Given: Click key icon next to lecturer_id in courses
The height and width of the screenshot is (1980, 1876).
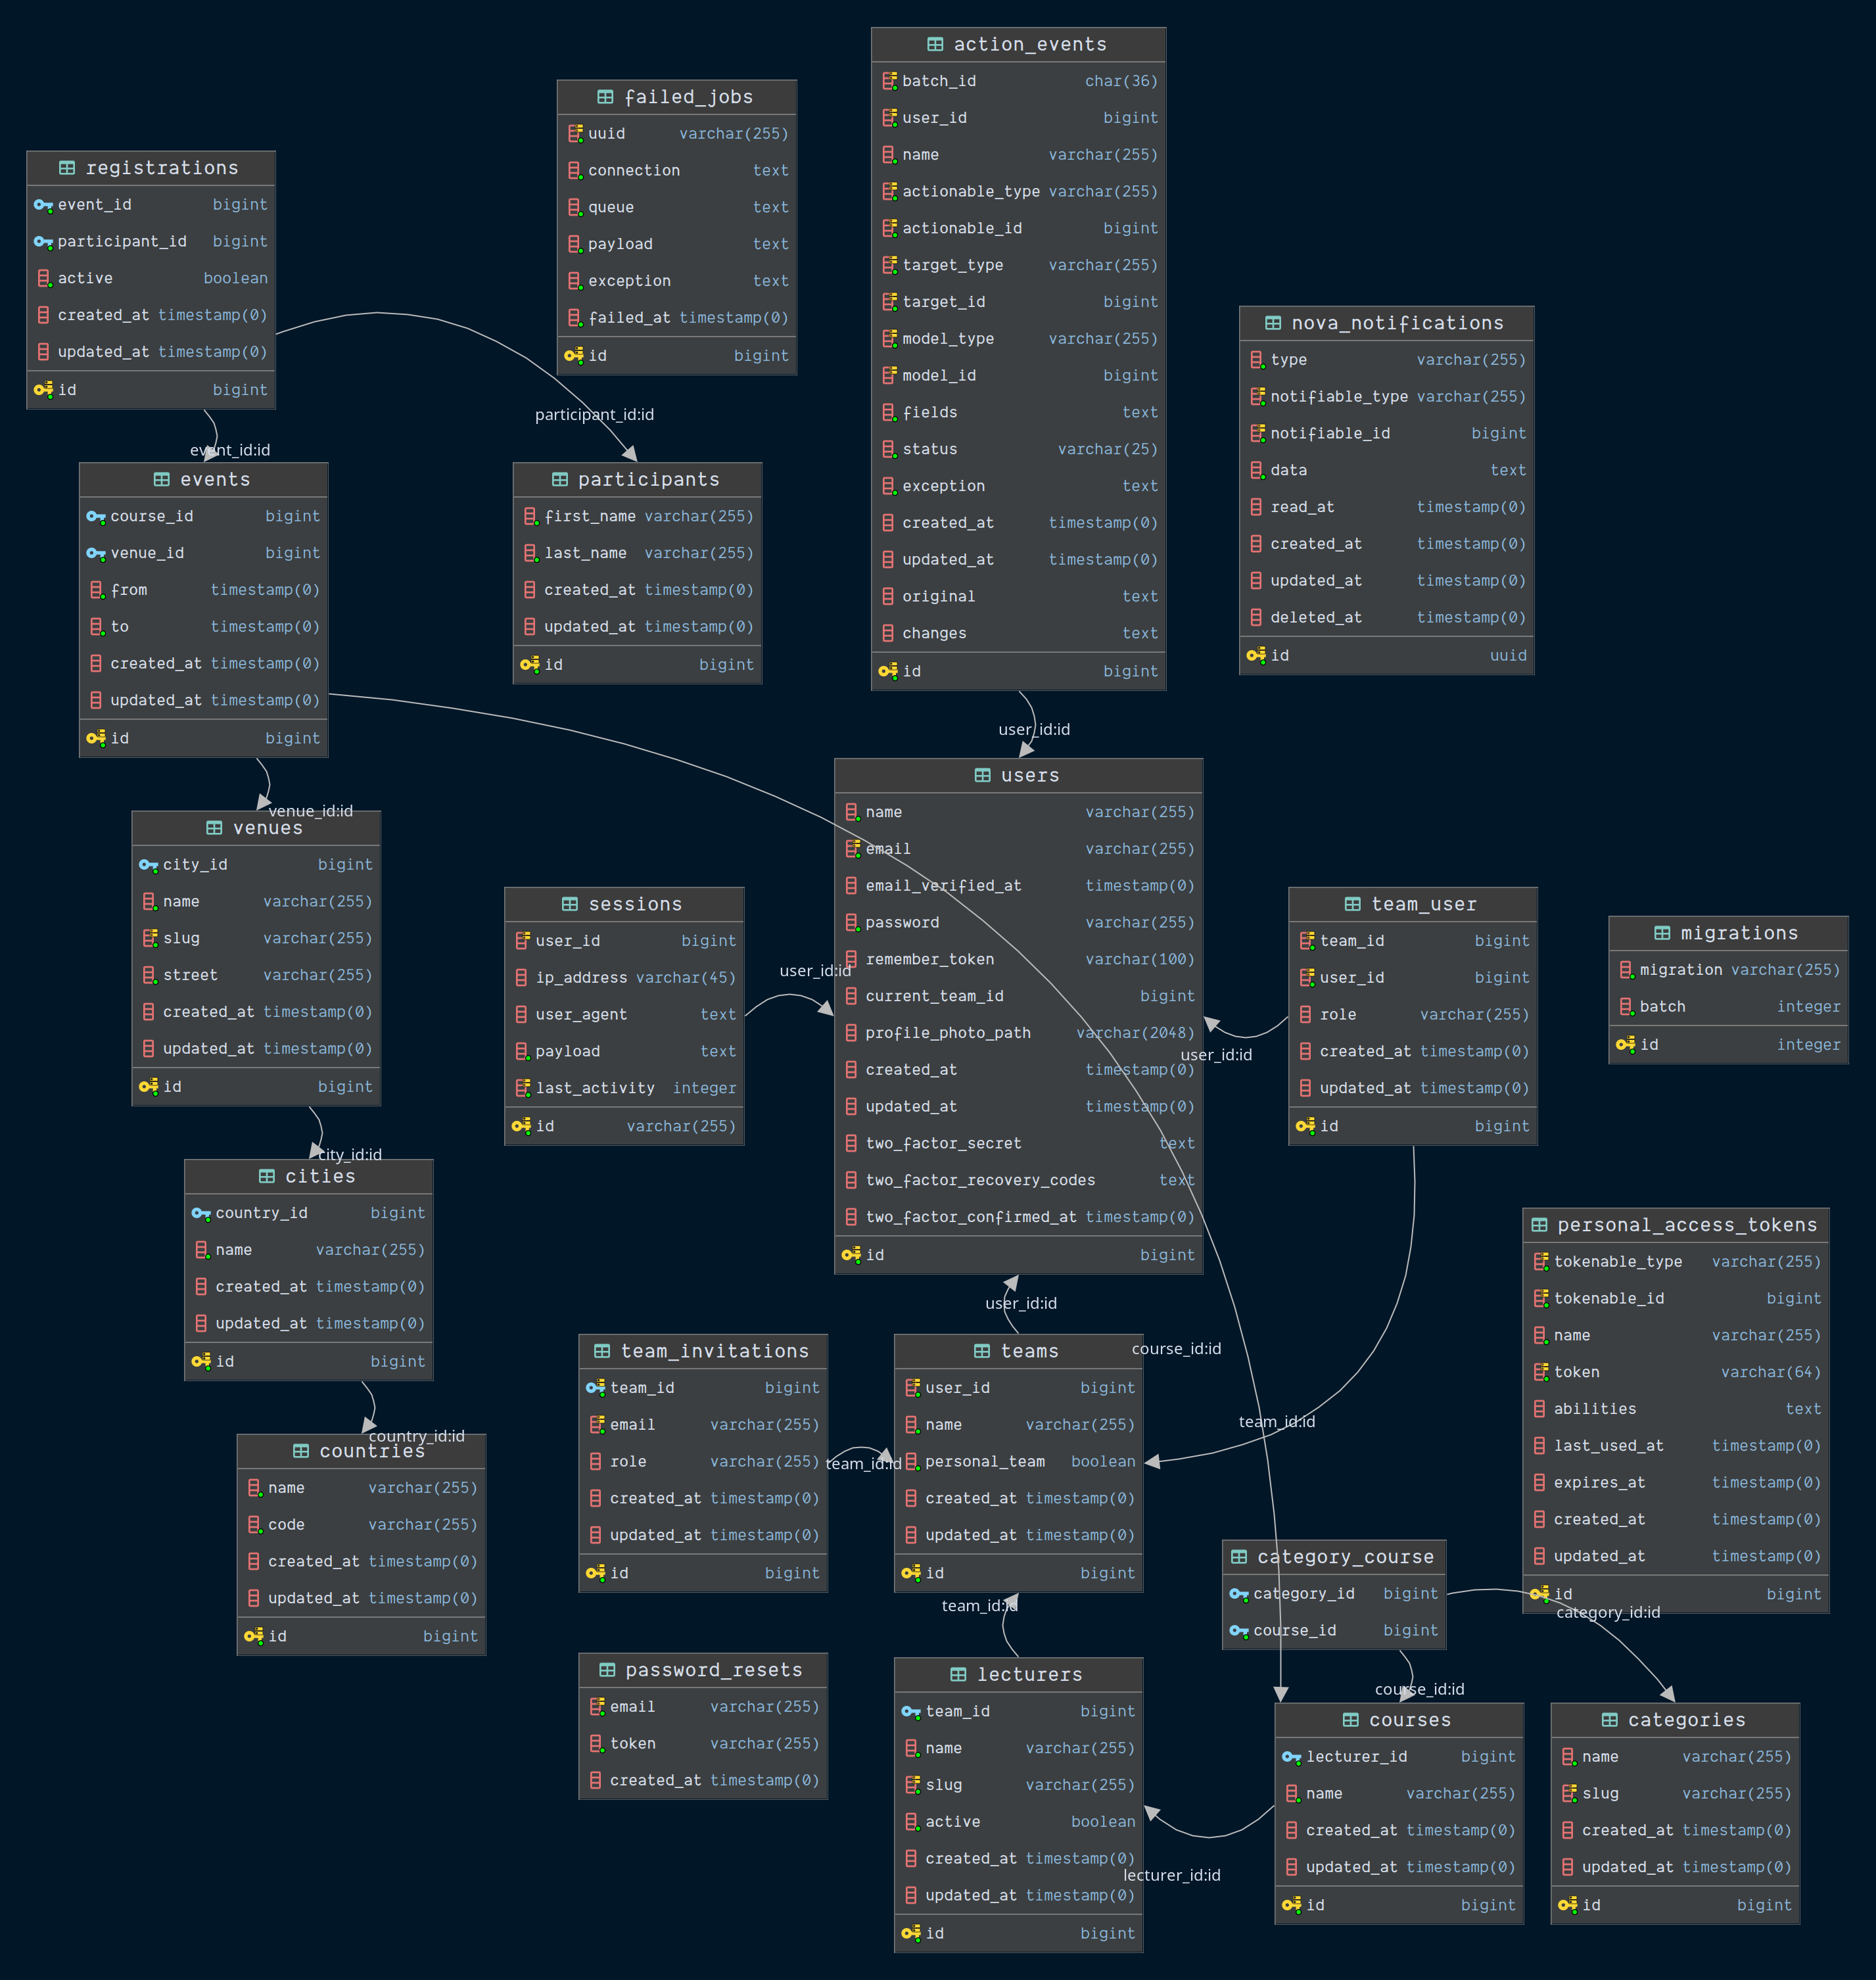Looking at the screenshot, I should tap(1291, 1757).
